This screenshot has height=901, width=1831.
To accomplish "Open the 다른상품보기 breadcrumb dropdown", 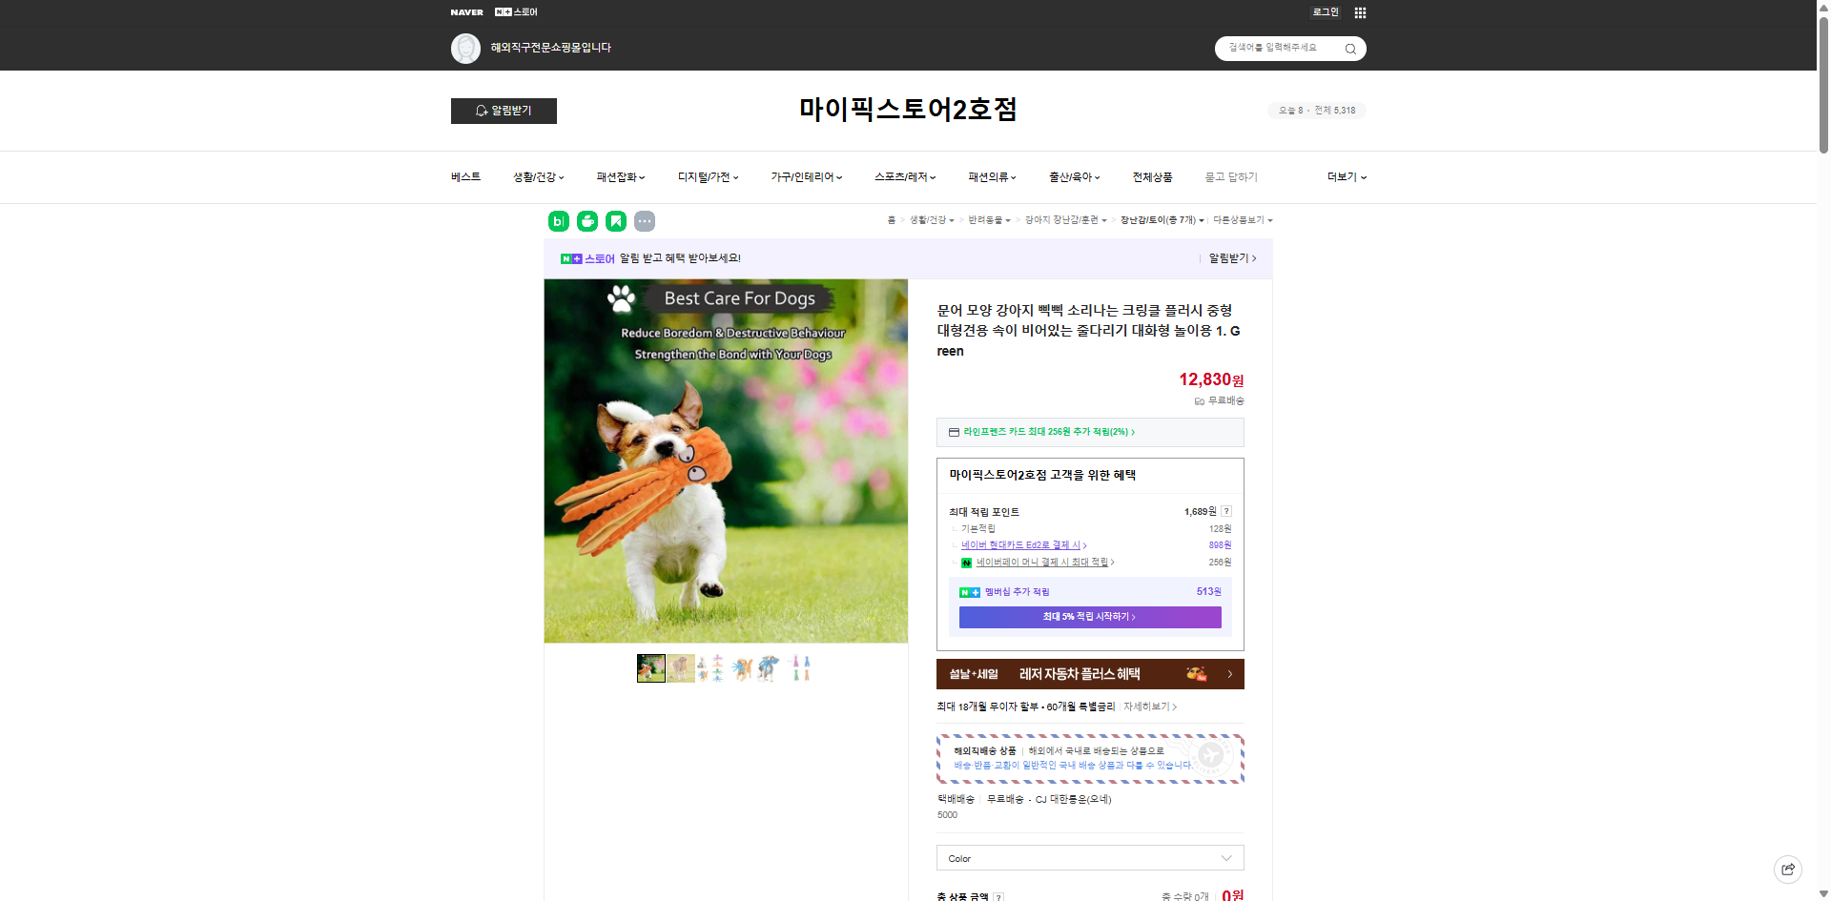I will (x=1245, y=219).
